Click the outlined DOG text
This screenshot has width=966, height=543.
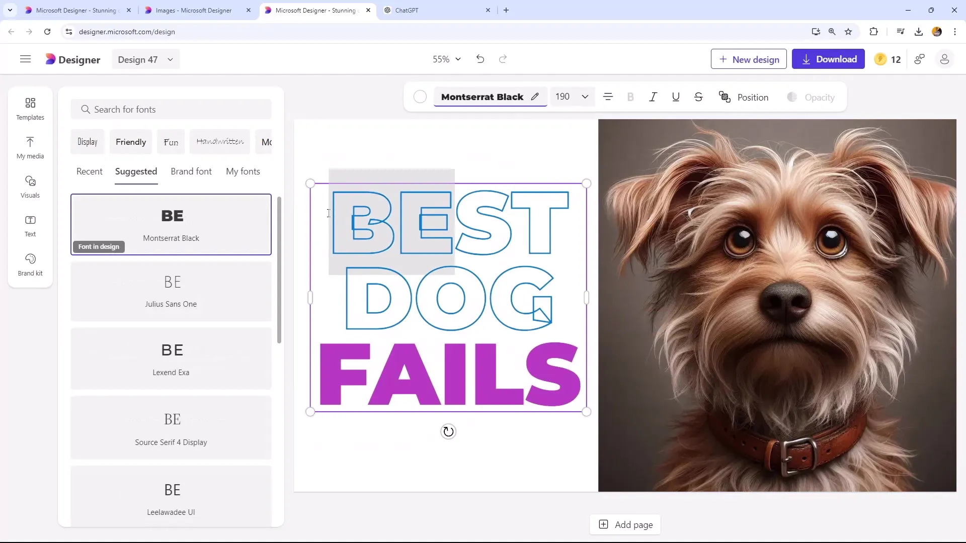pyautogui.click(x=449, y=298)
